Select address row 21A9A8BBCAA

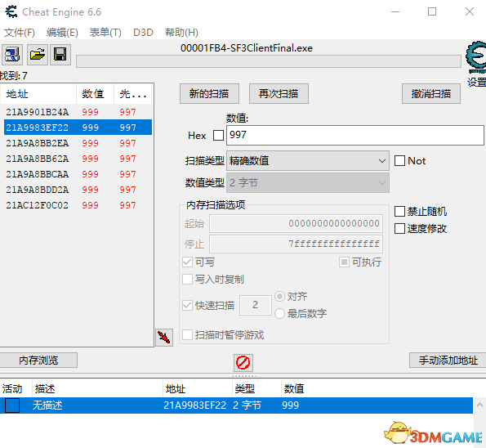coord(78,174)
